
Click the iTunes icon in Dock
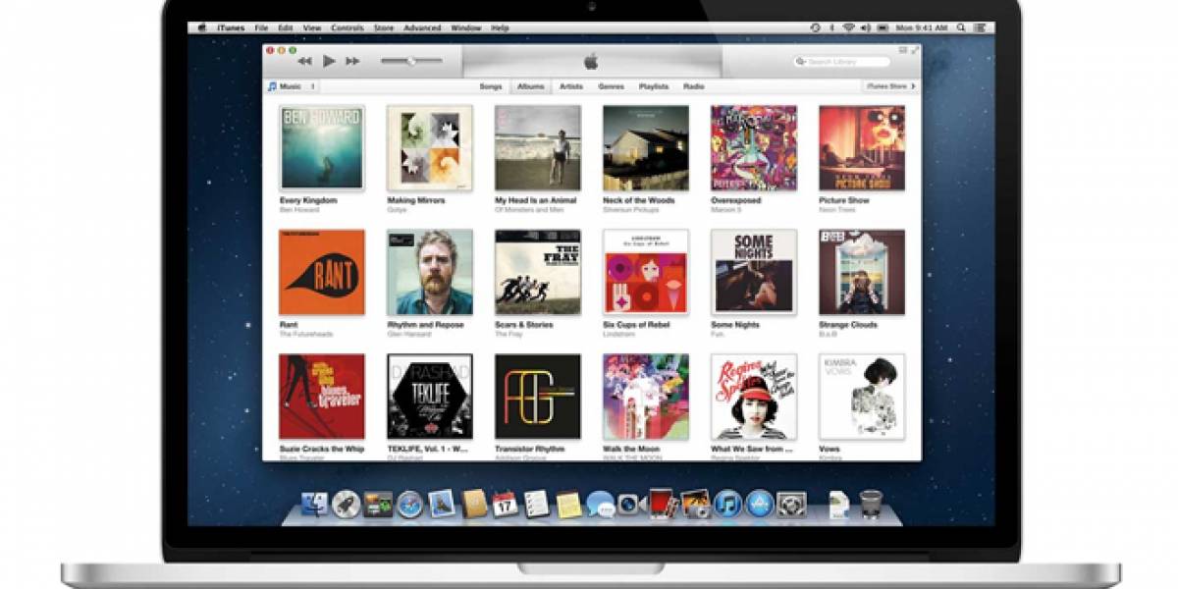[727, 504]
